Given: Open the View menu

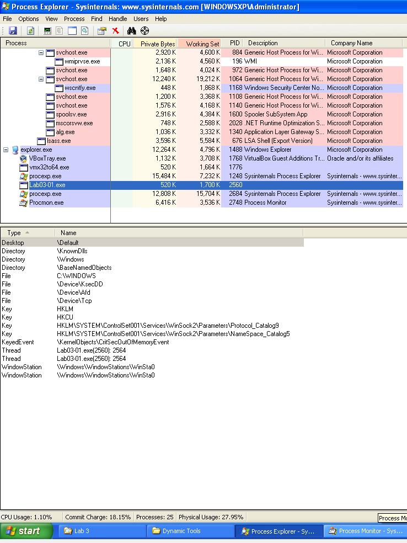Looking at the screenshot, I should pos(51,19).
